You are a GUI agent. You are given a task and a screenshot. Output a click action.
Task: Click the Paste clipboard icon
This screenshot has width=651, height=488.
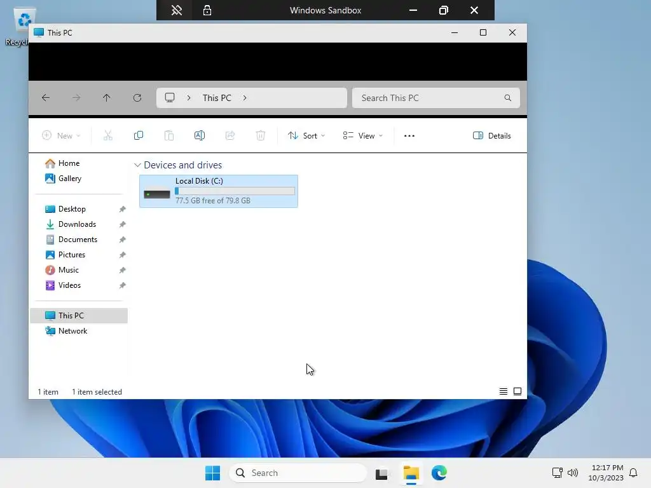169,136
